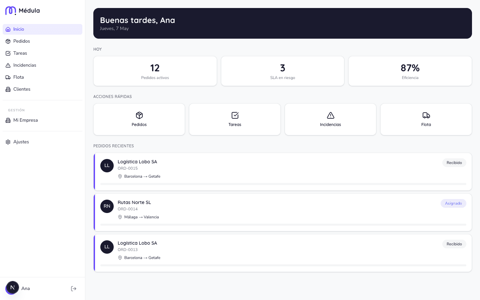Viewport: 480px width, 300px height.
Task: Click Logística Lobo SA name on ORD-0015
Action: 137,162
